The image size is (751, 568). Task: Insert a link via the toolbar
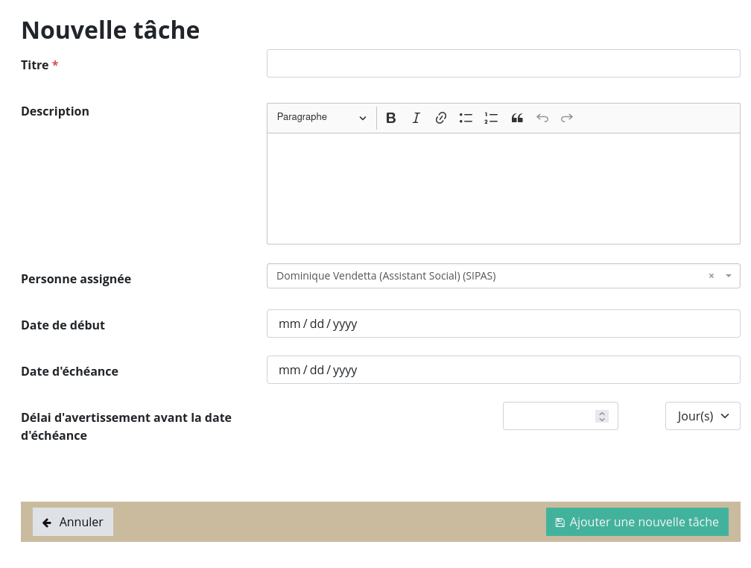click(x=441, y=118)
